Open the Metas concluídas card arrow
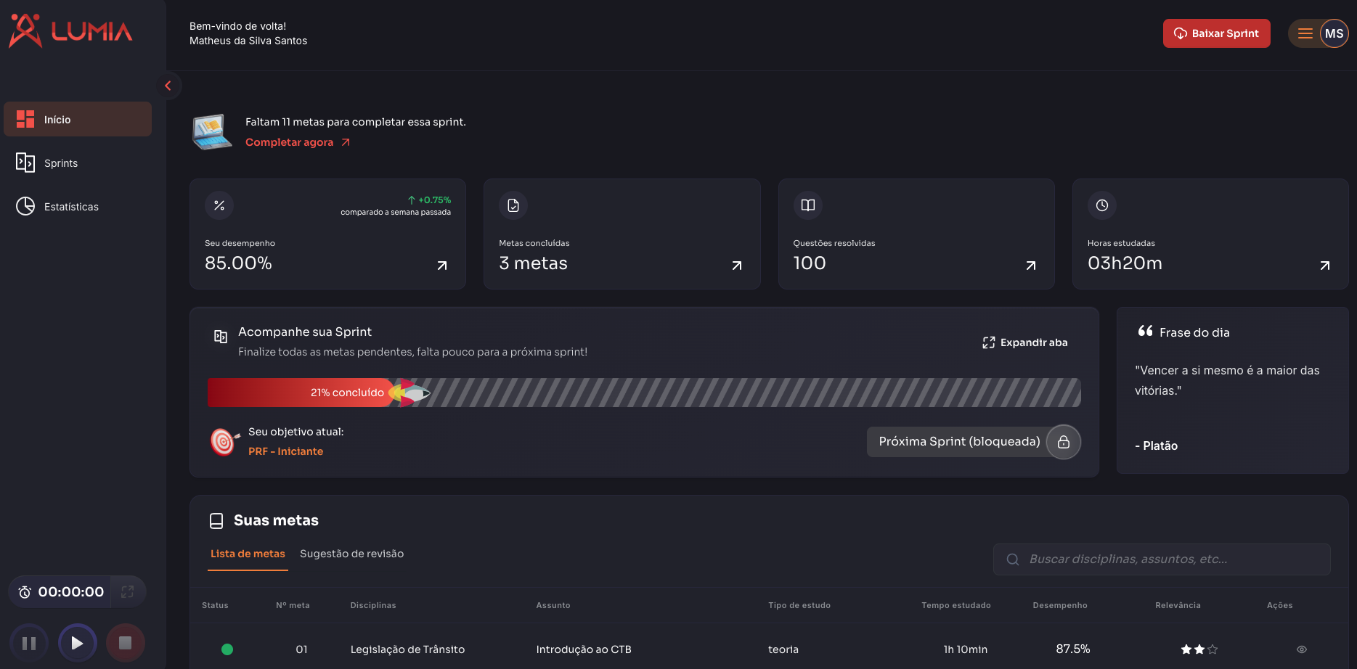Screen dimensions: 1357x669 point(736,266)
